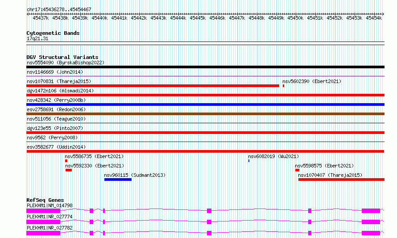Select the 17q21.31 band label
The image size is (397, 238).
(x=37, y=38)
